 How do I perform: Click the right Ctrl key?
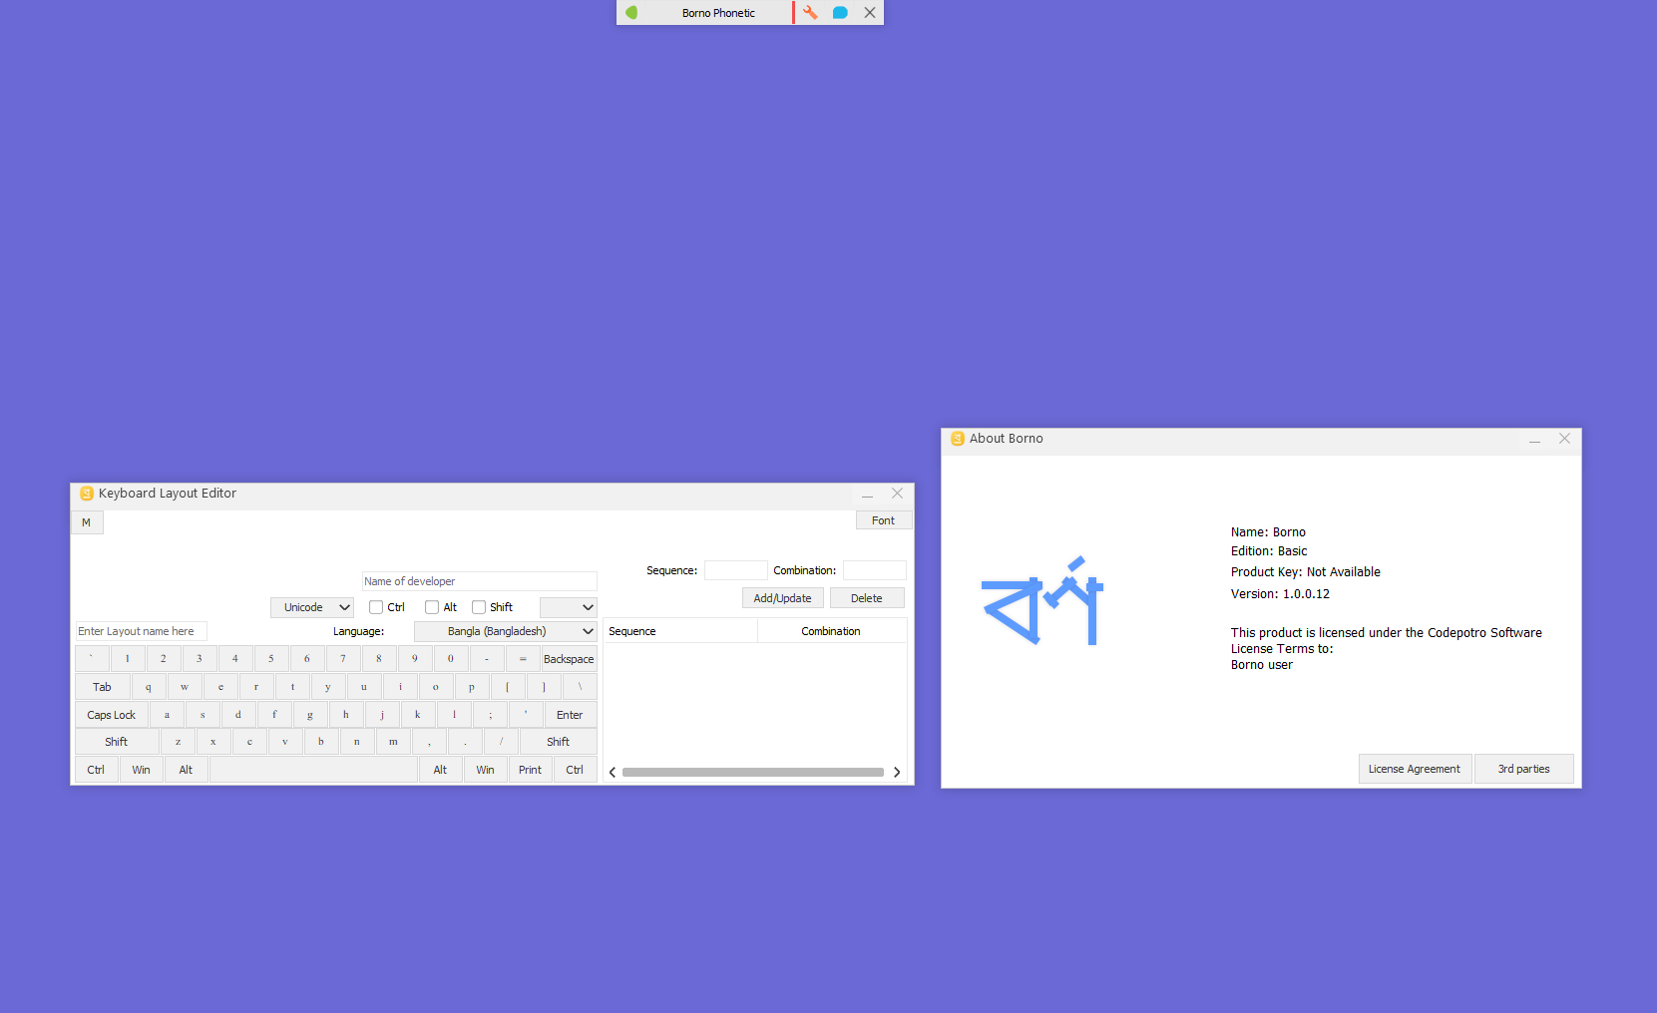tap(575, 770)
